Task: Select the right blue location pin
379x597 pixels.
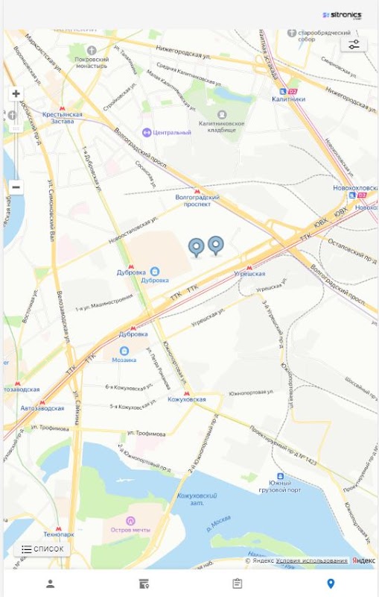Action: tap(216, 246)
